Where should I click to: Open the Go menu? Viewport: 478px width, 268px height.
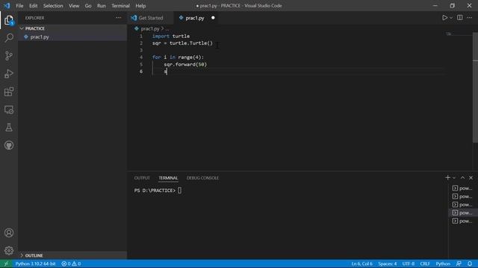tap(88, 5)
